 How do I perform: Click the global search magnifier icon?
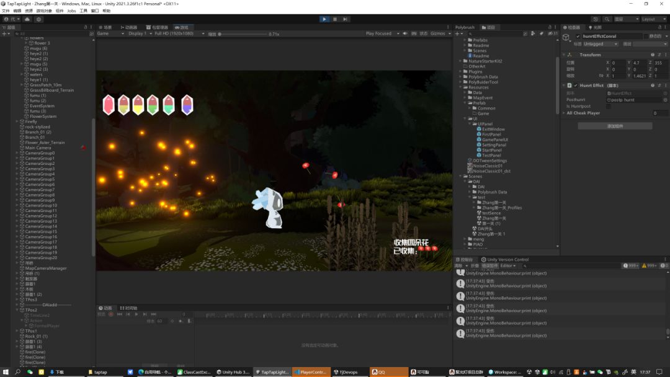[606, 19]
